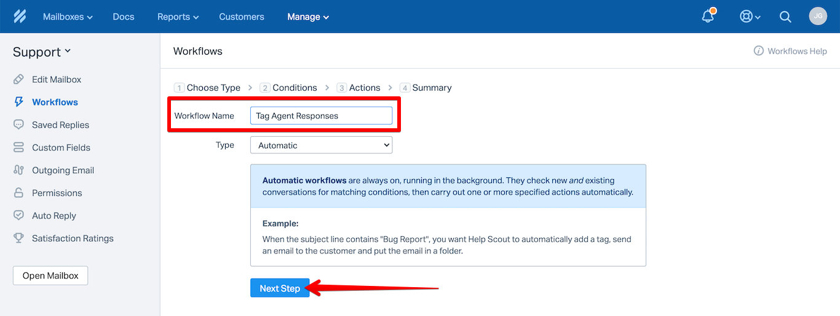The image size is (840, 316).
Task: Click the Permissions lock icon
Action: (19, 193)
